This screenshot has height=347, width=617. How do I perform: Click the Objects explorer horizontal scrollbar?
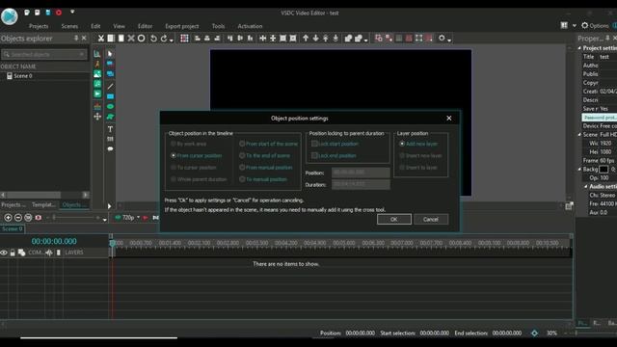coord(45,195)
